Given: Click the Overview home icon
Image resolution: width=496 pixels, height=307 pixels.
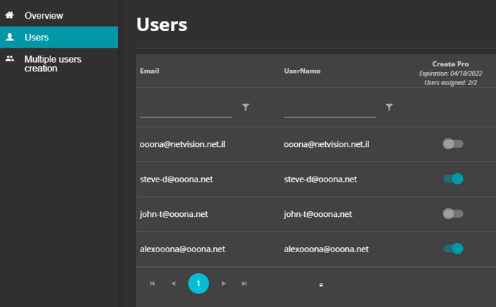Looking at the screenshot, I should tap(10, 15).
